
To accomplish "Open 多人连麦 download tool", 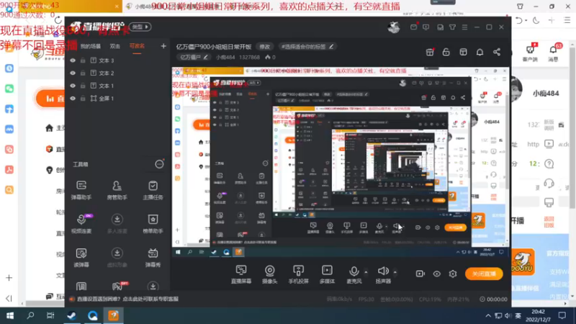I will (117, 223).
